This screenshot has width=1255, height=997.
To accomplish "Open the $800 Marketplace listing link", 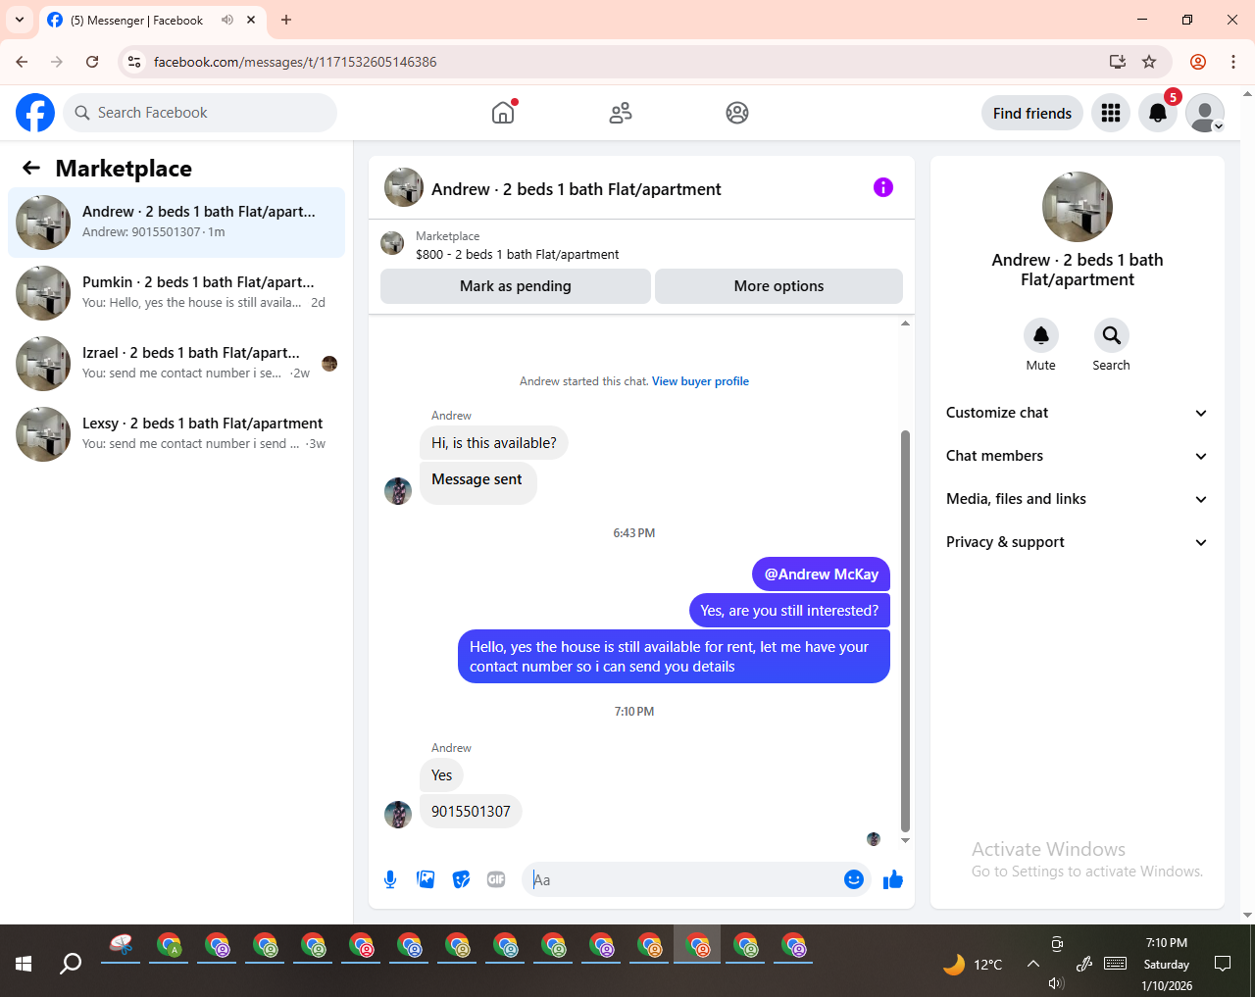I will (x=517, y=254).
